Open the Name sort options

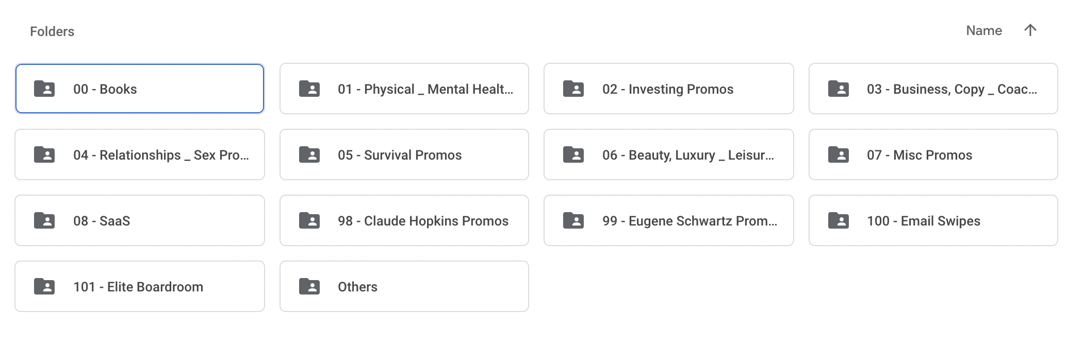coord(984,31)
